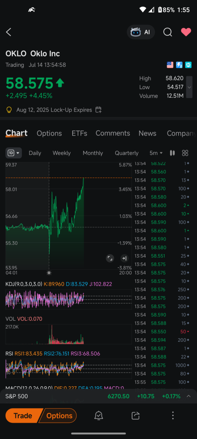Viewport: 197px width, 439px height.
Task: Open the three-dot more menu
Action: (173, 415)
